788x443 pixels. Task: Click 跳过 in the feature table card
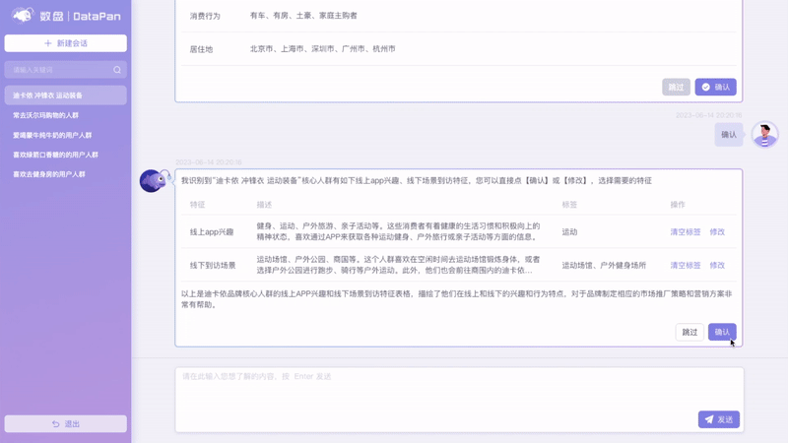689,332
